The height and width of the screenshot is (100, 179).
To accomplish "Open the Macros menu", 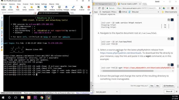I will [x=51, y=4].
